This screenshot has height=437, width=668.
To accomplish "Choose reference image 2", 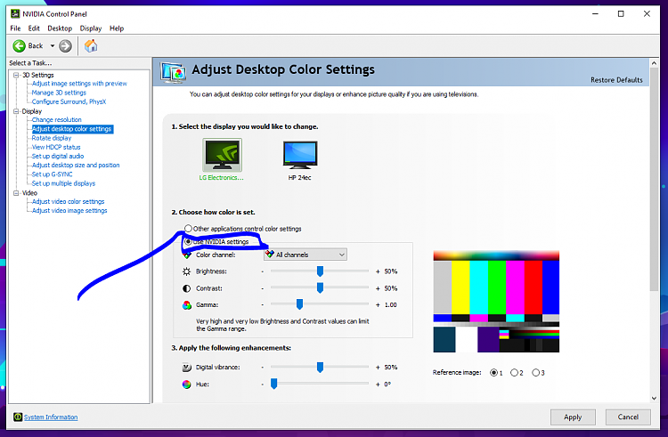I will (514, 373).
